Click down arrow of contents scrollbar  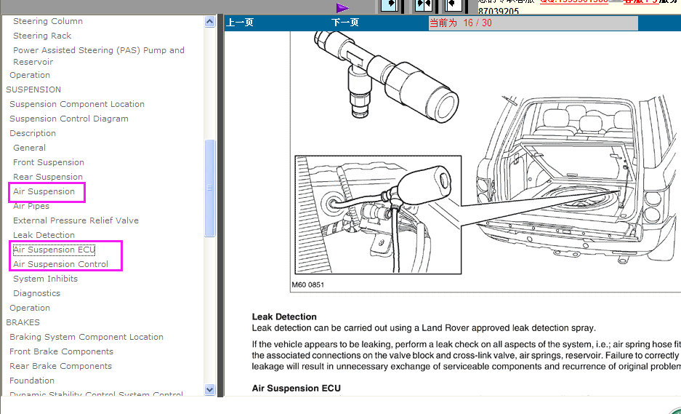(x=209, y=389)
